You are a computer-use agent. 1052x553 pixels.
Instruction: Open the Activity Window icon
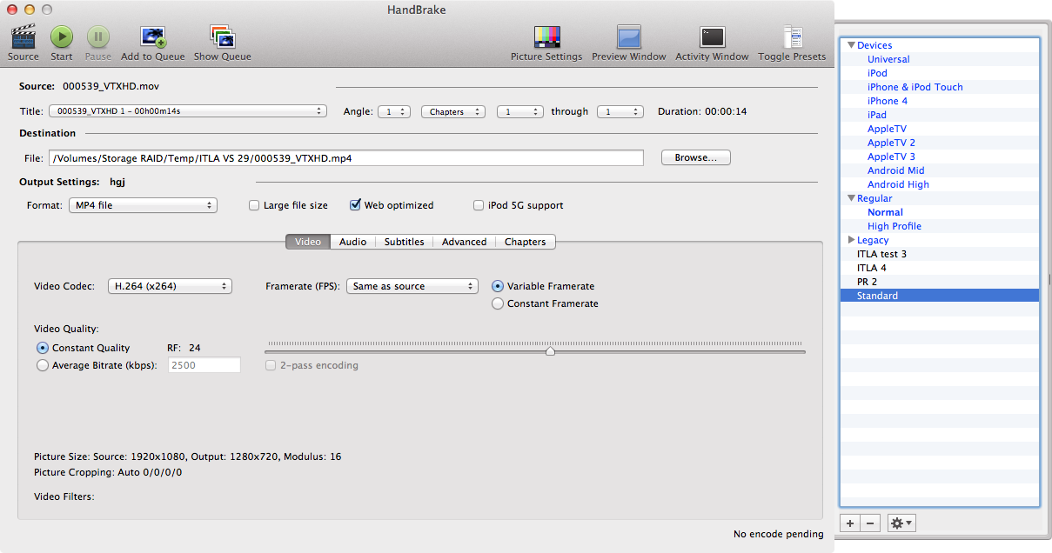pyautogui.click(x=712, y=37)
